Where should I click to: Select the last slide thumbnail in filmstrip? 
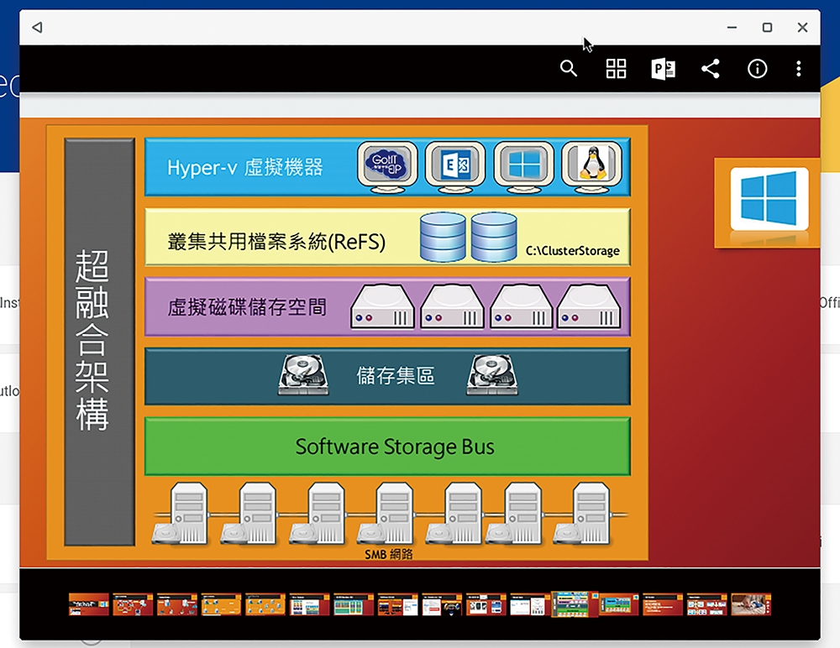coord(751,604)
